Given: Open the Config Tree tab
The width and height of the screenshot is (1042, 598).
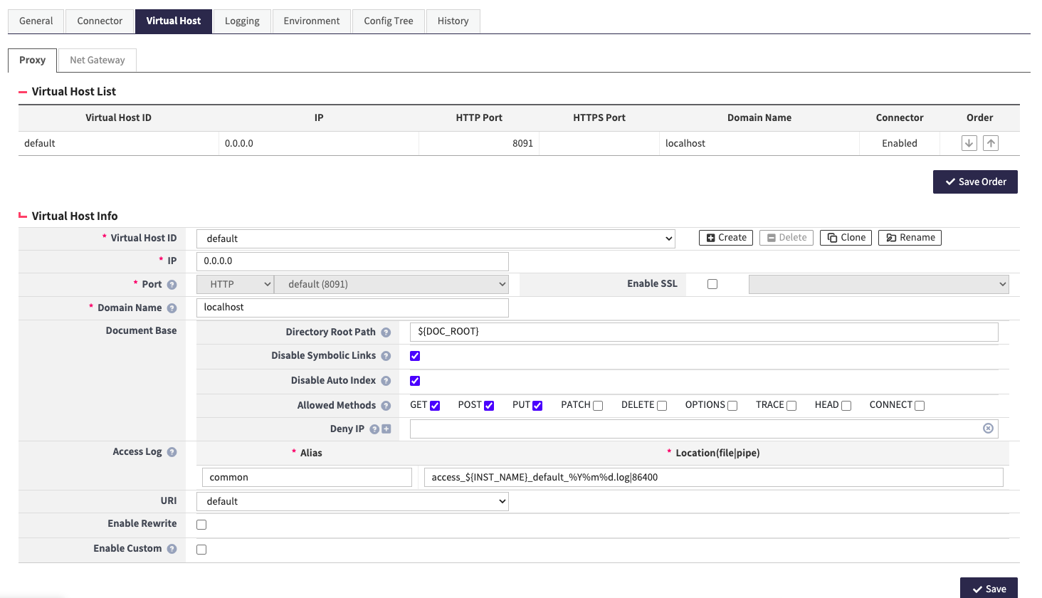Looking at the screenshot, I should (x=389, y=21).
